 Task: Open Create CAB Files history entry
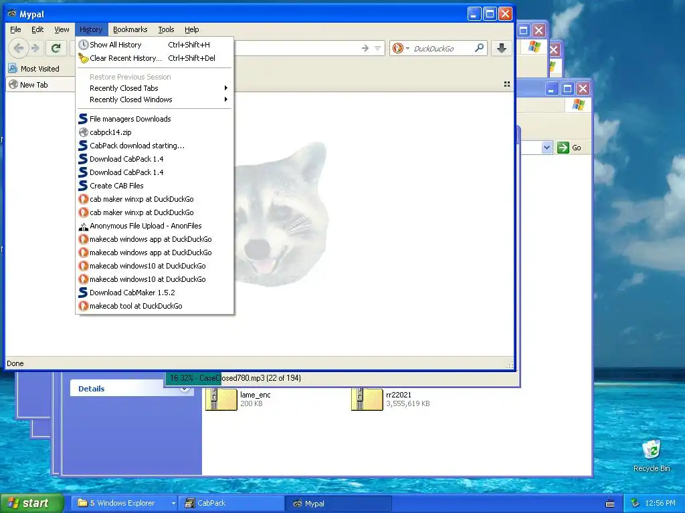point(155,186)
